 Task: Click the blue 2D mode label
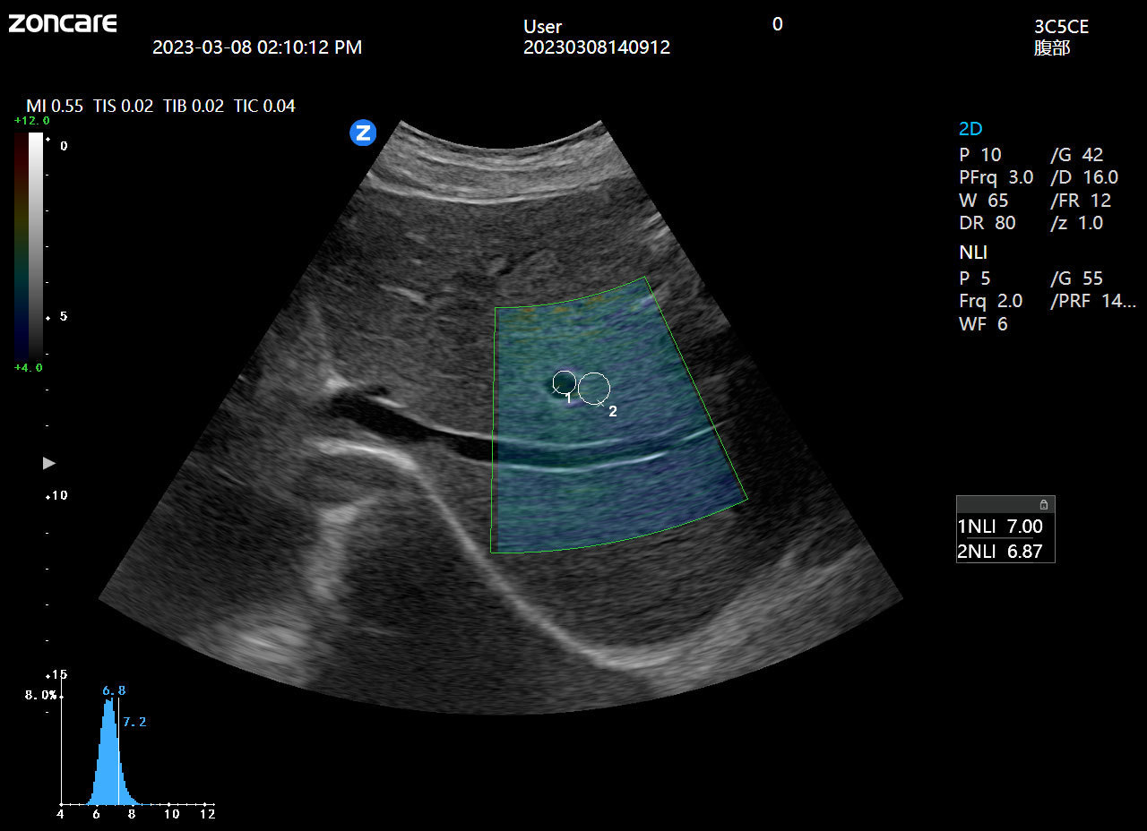point(970,129)
